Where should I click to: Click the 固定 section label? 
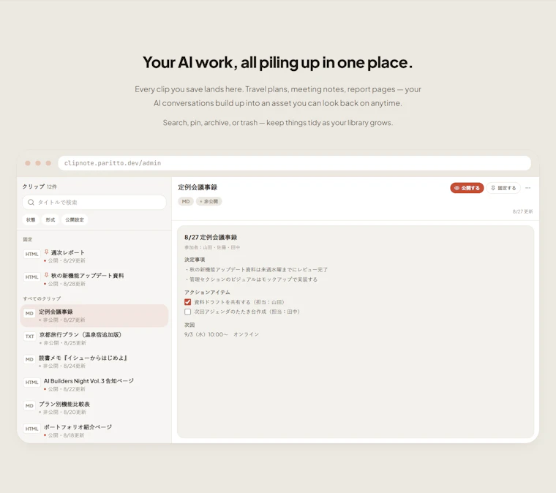[28, 239]
